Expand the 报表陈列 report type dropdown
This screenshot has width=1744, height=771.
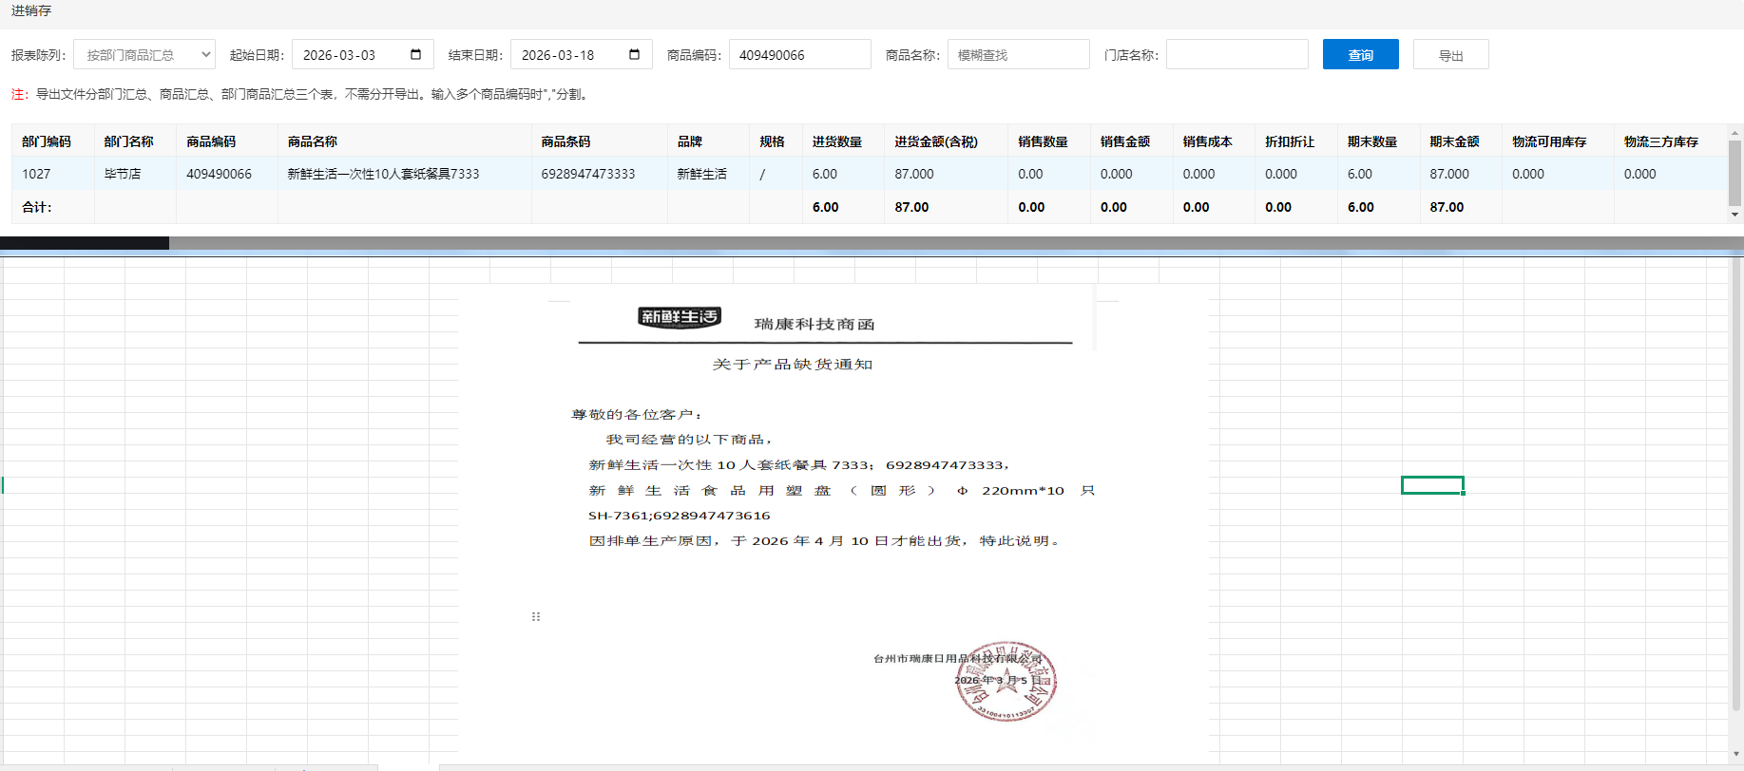pos(144,55)
